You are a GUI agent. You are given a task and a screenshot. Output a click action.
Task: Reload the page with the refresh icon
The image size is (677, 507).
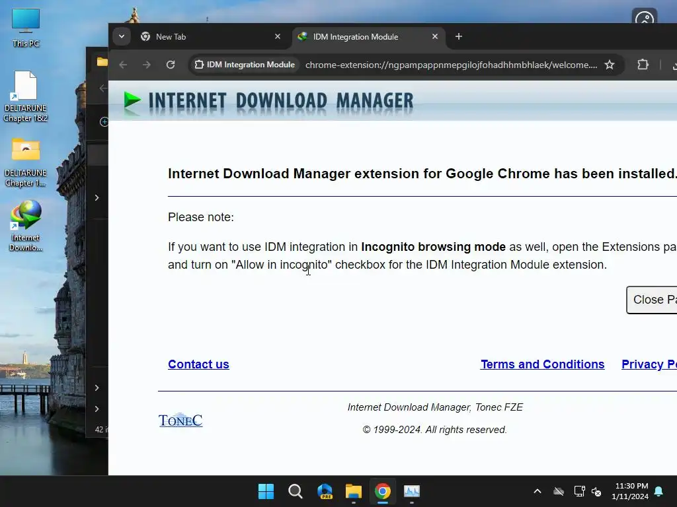click(171, 65)
